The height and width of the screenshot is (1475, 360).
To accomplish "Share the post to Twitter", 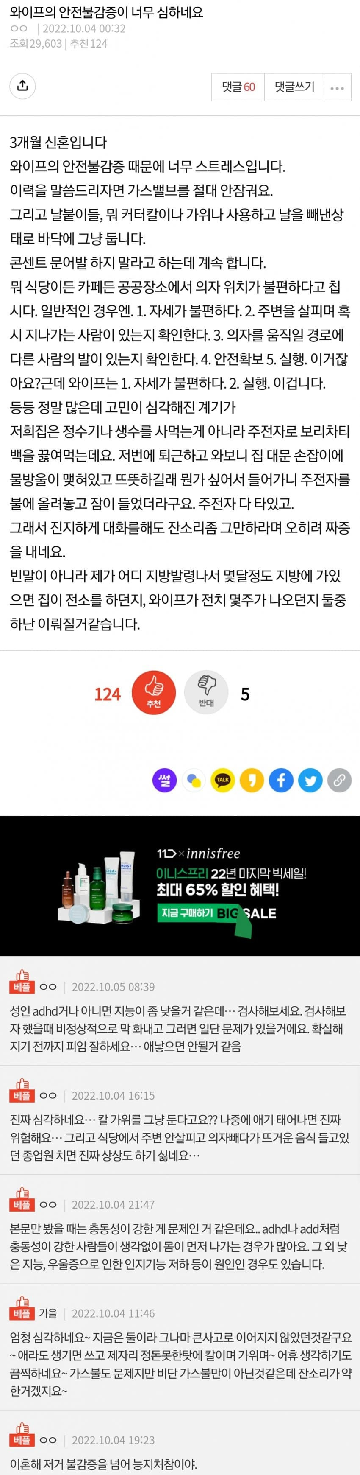I will 310,780.
